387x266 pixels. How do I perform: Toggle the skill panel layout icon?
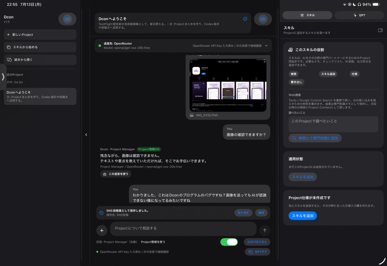[x=380, y=30]
